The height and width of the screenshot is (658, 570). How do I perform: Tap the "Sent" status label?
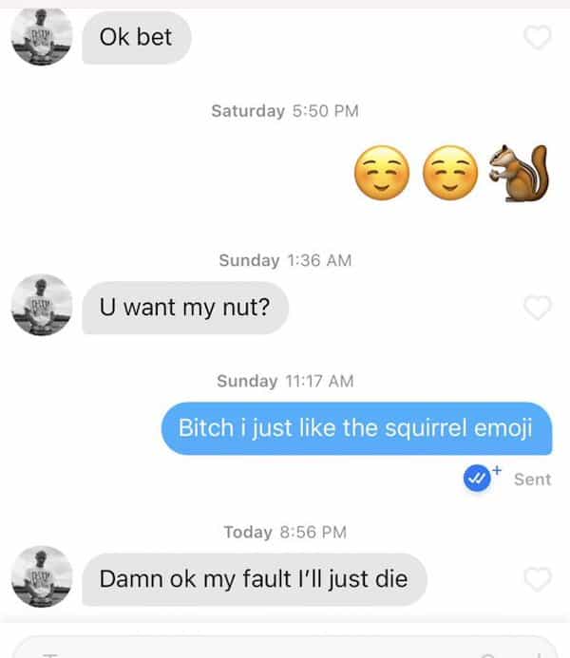532,479
